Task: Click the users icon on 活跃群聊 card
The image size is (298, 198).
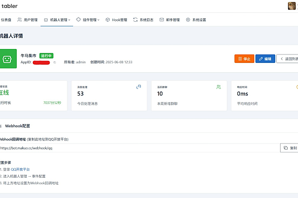Action: coord(219,87)
